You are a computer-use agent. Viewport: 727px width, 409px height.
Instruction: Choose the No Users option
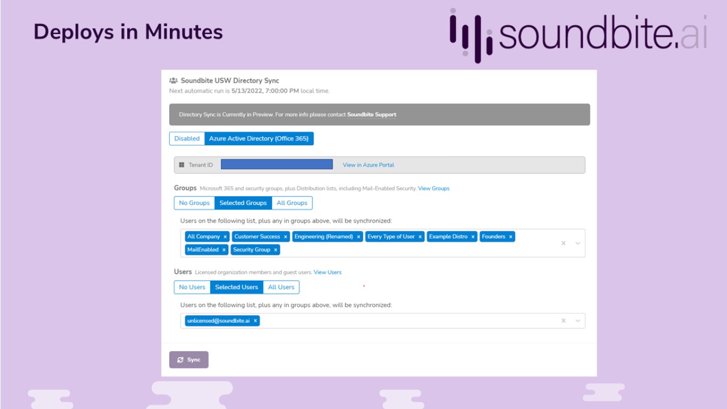point(192,287)
